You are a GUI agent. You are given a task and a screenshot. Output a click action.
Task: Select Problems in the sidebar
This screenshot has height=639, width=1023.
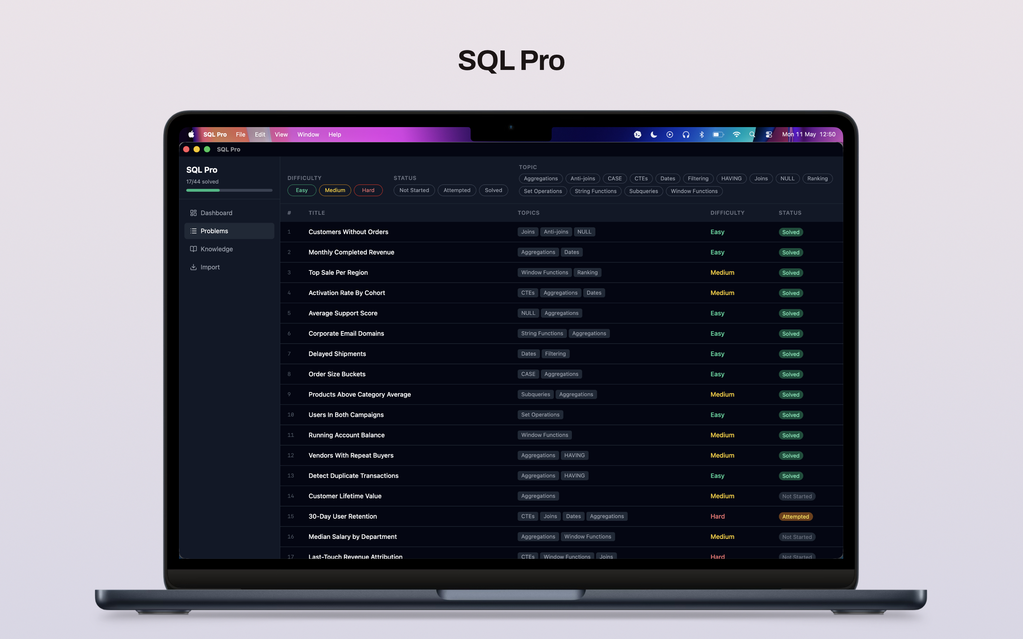click(x=229, y=231)
